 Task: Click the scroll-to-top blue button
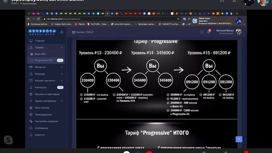[239, 139]
